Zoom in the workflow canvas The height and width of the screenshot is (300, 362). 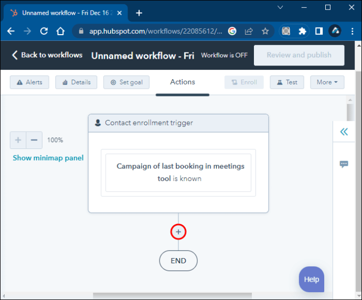pos(18,140)
